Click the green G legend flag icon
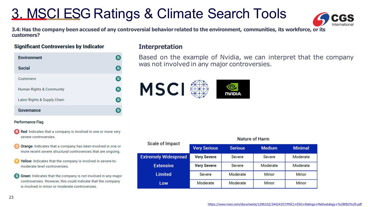 (x=17, y=176)
